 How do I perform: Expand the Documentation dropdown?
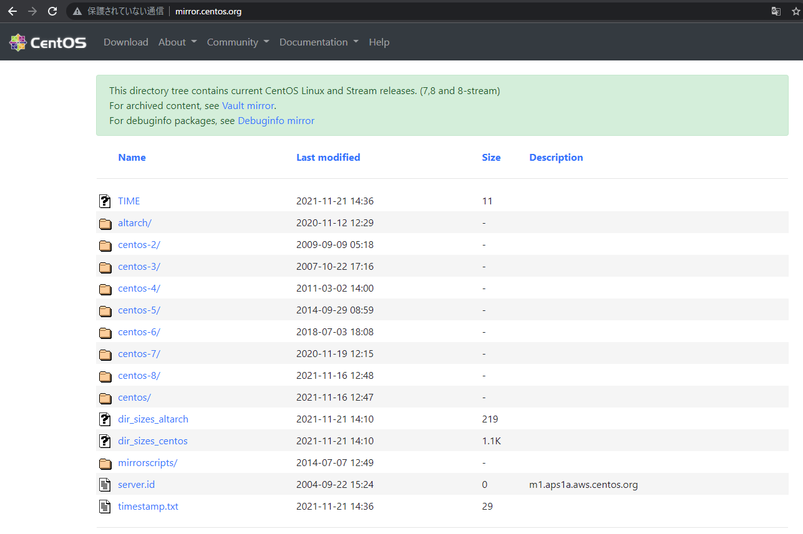coord(319,42)
